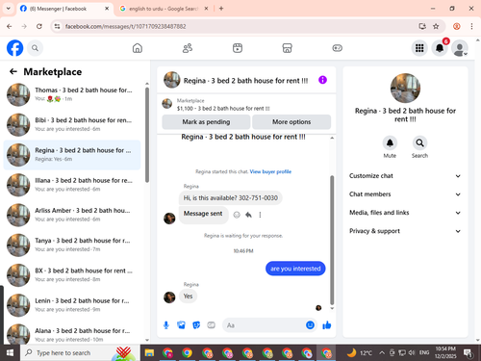Reply to the 'Message sent' bubble
Image resolution: width=481 pixels, height=361 pixels.
pyautogui.click(x=248, y=215)
